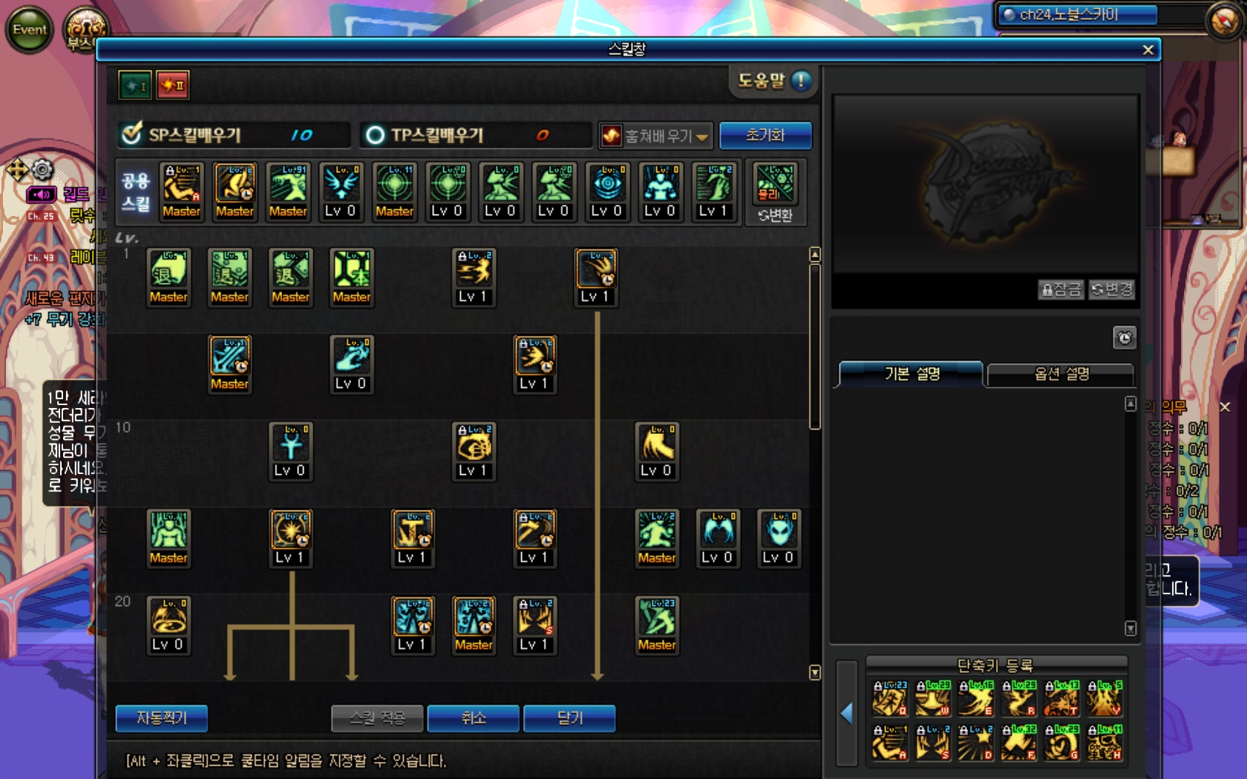Switch to 기본 설명 tab

pos(911,374)
